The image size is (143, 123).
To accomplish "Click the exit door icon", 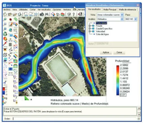I will click(x=80, y=14).
